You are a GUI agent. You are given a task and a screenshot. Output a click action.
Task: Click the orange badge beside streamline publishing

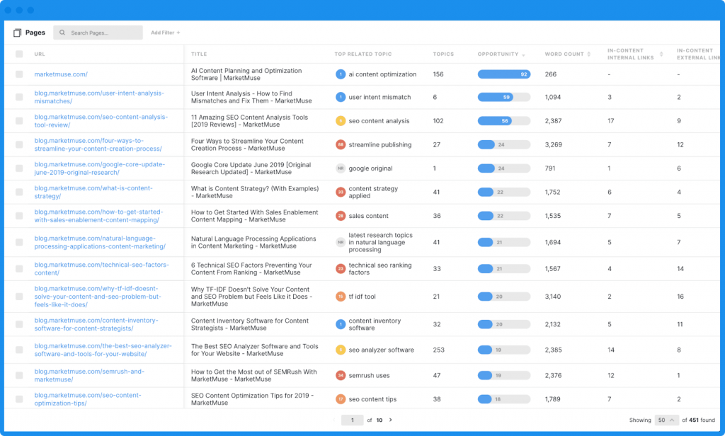coord(340,144)
